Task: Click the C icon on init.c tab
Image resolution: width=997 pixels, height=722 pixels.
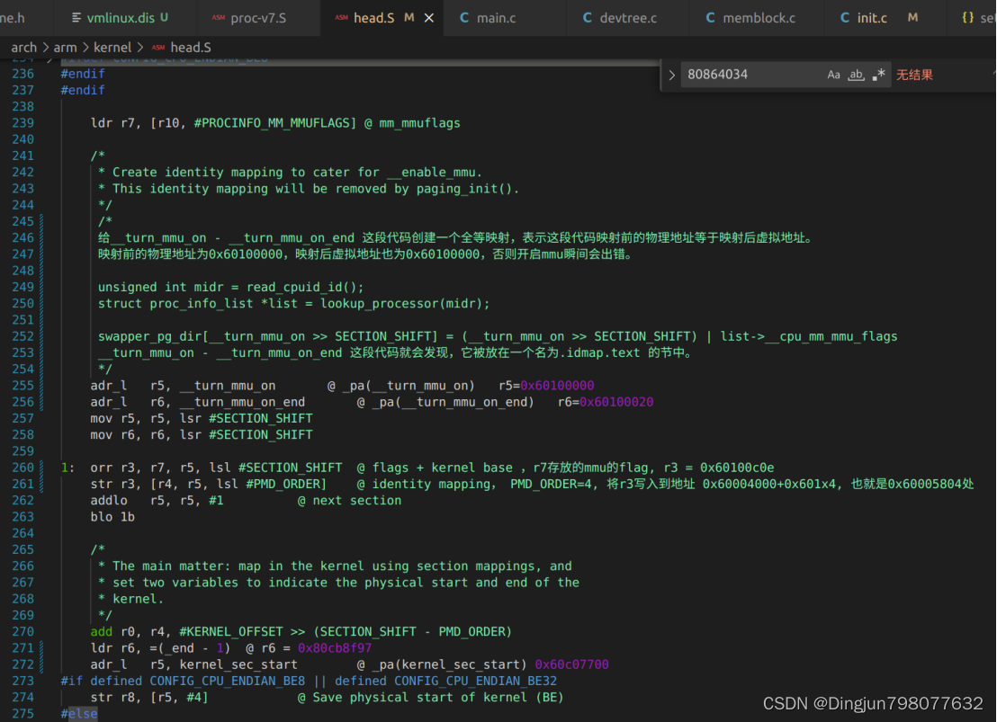Action: pos(844,17)
